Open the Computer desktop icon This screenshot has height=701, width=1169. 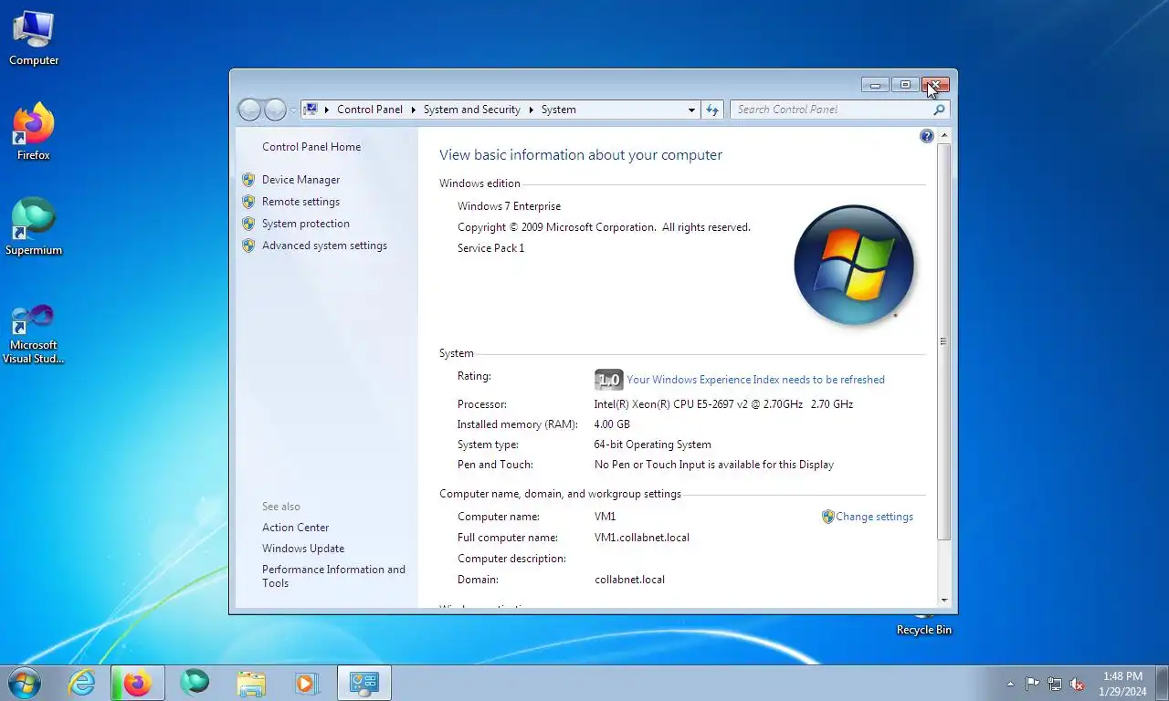pyautogui.click(x=34, y=39)
